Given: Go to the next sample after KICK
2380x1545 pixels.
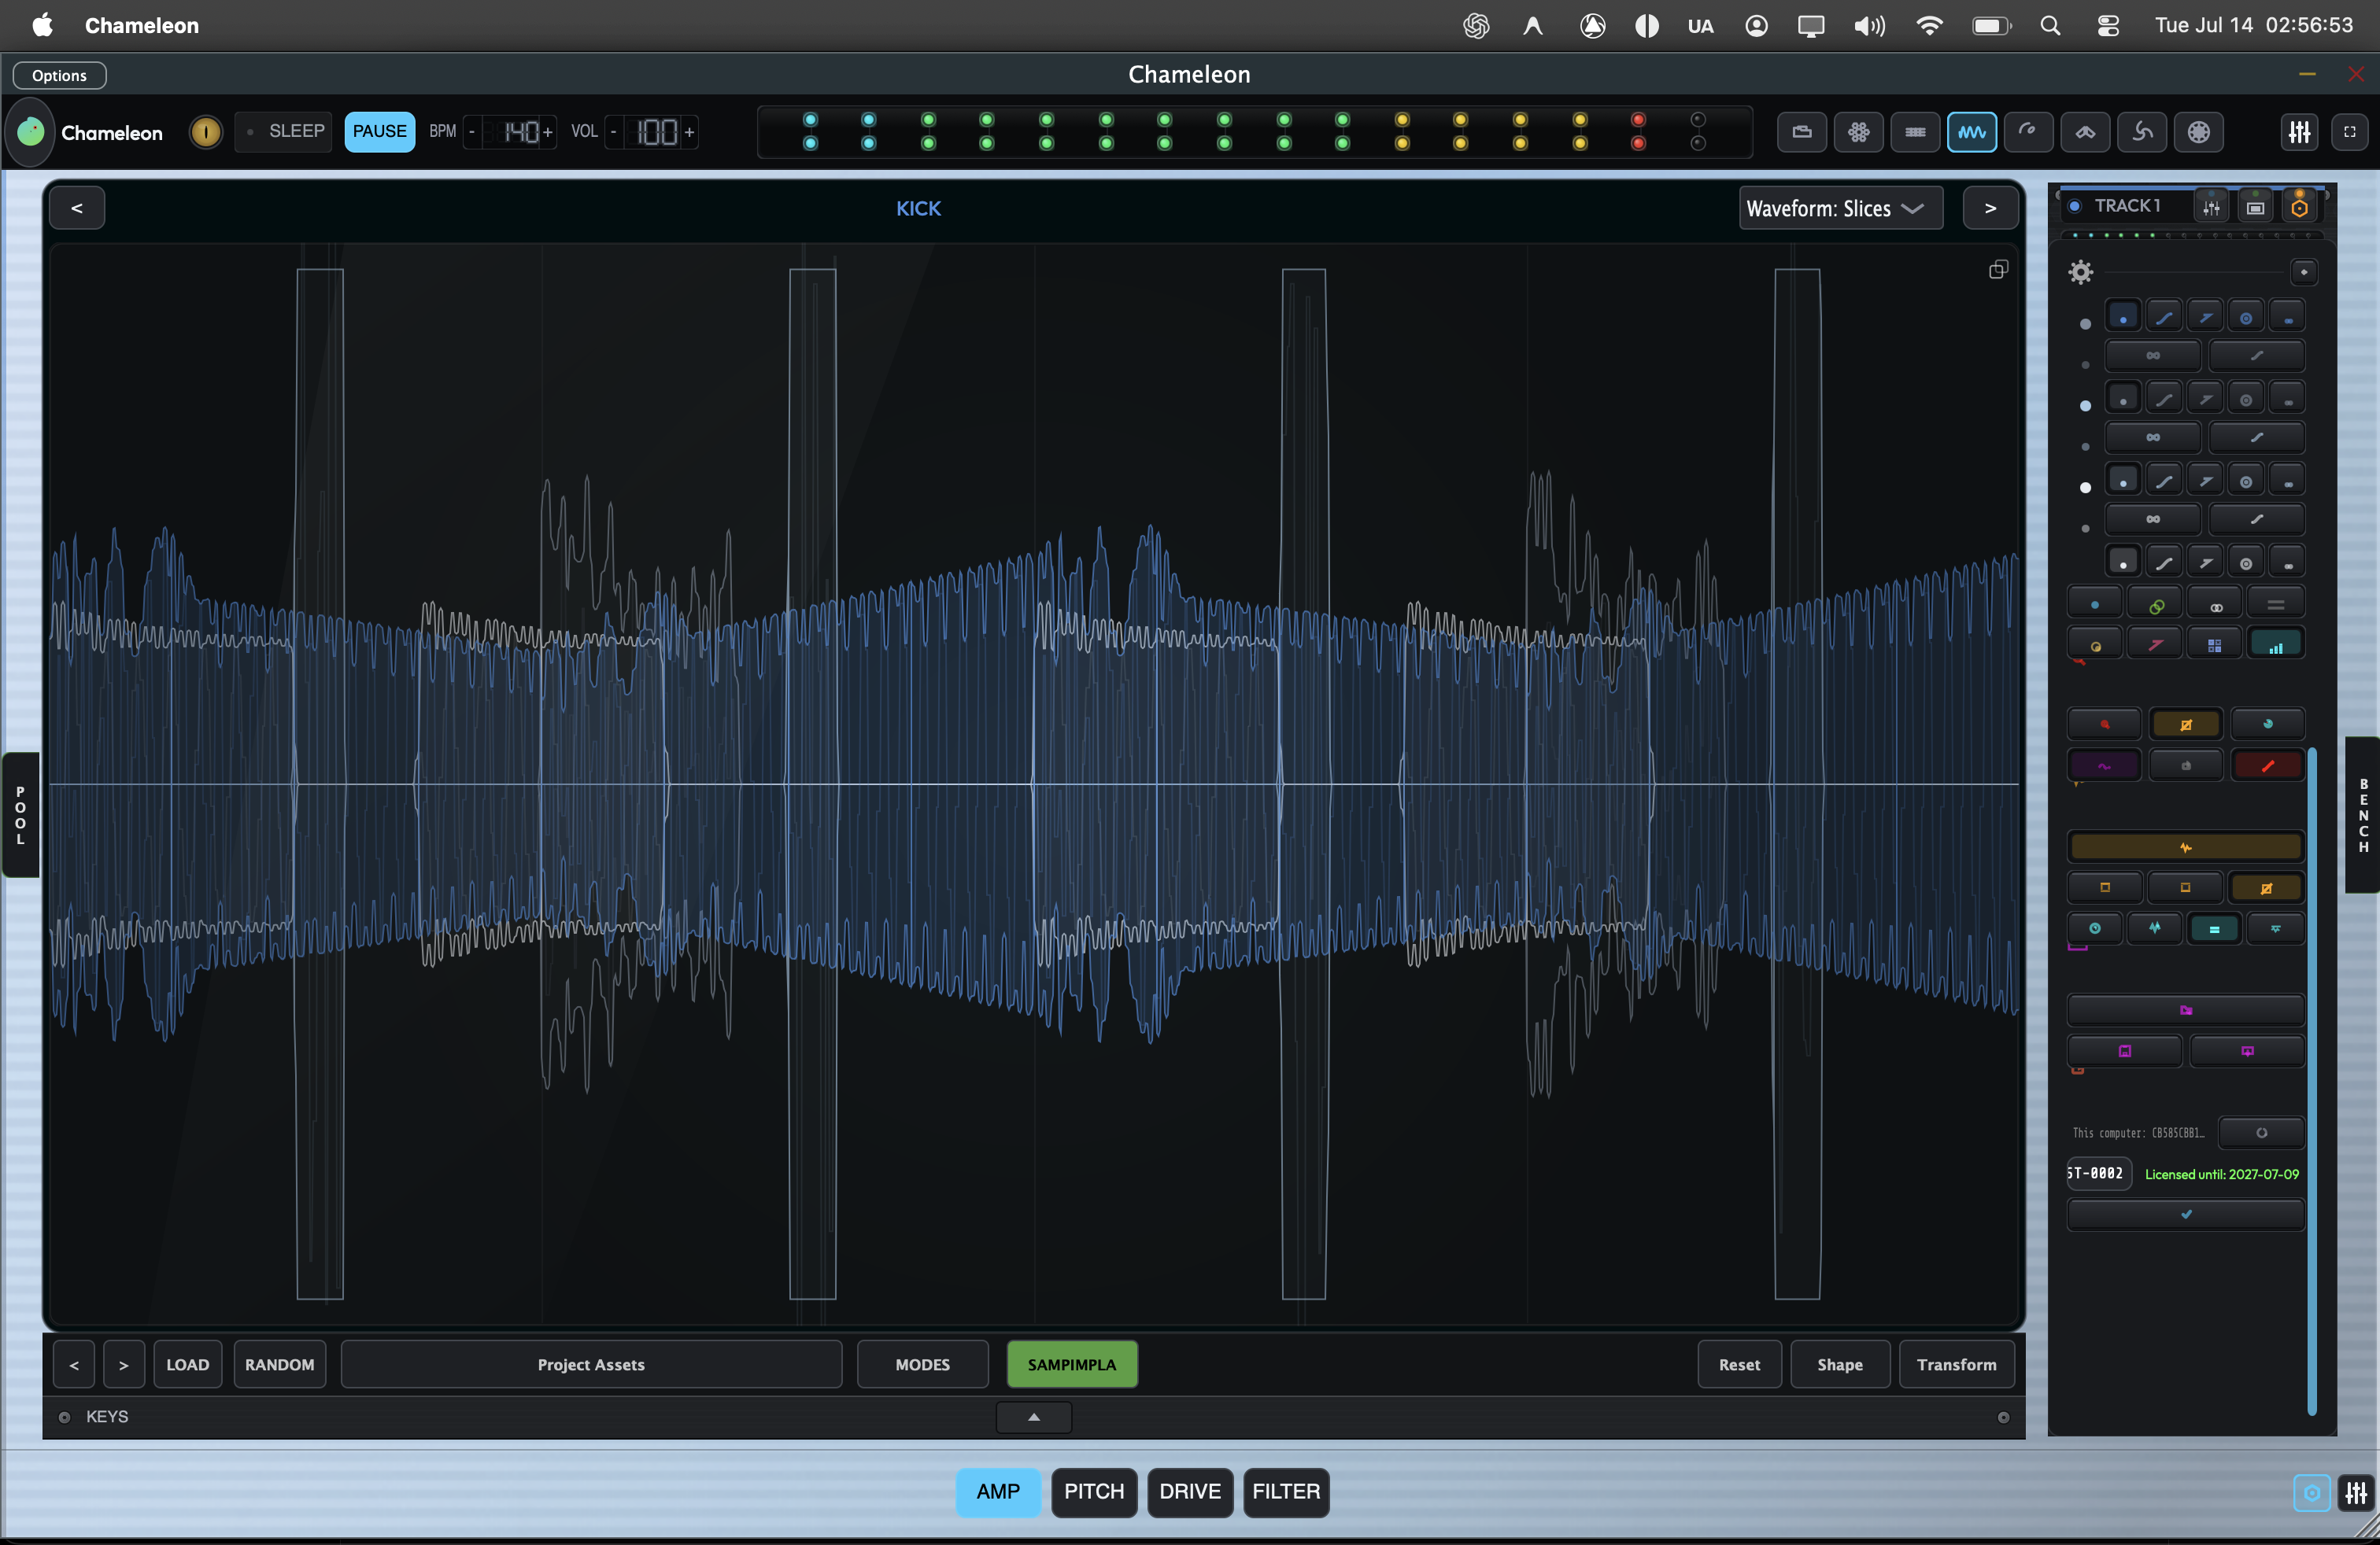Looking at the screenshot, I should (x=1990, y=208).
